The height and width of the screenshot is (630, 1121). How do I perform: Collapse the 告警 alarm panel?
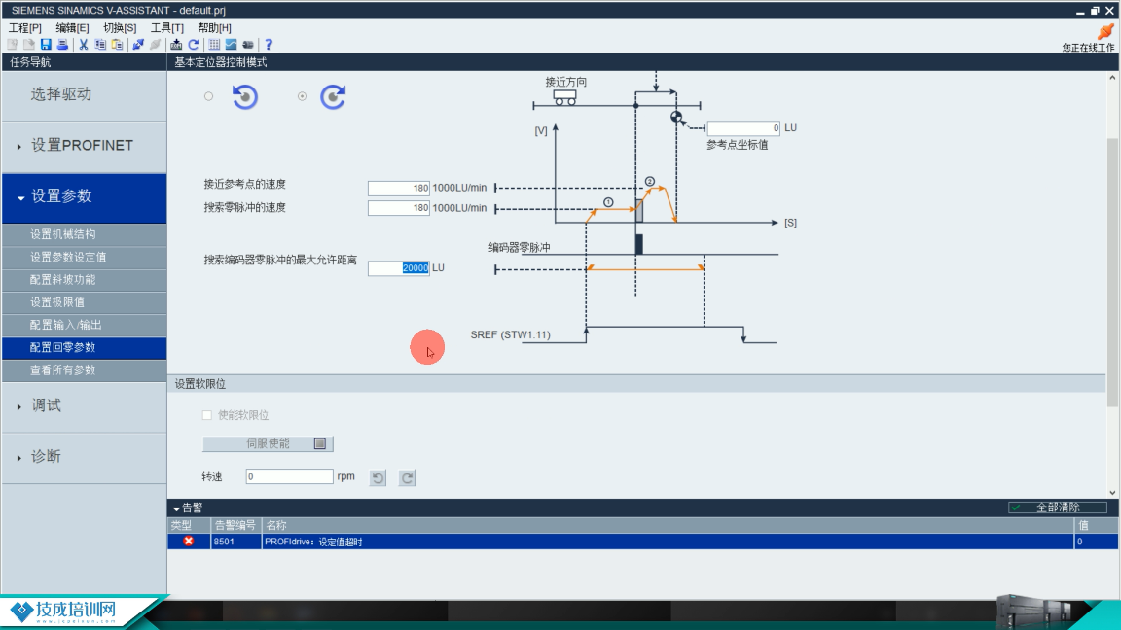pos(176,508)
